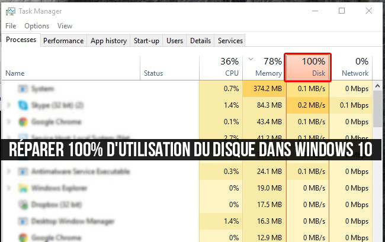
Task: Sort by the CPU column header
Action: (221, 67)
